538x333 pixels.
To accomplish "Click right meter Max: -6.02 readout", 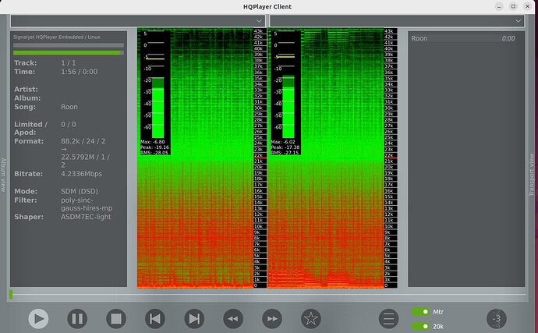I will [x=283, y=141].
